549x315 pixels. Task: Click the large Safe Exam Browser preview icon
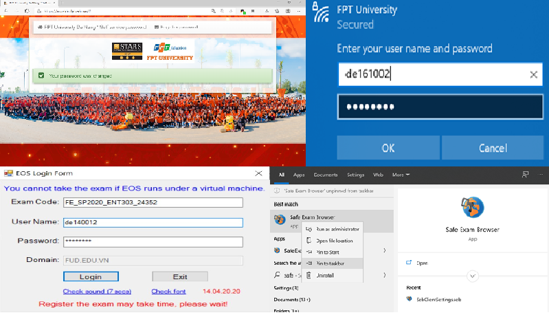point(472,207)
